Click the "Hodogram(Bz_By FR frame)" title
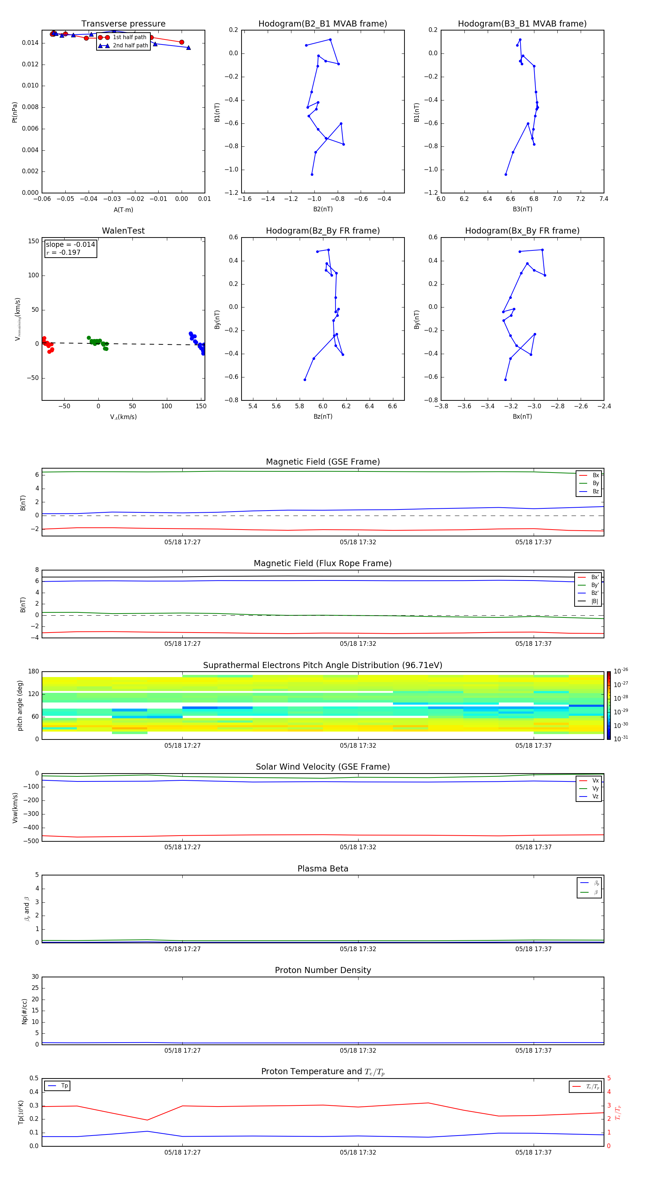This screenshot has width=646, height=1184. tap(323, 231)
